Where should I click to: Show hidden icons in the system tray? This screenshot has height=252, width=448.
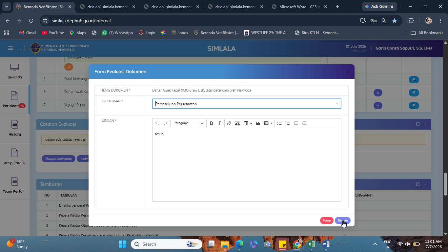(x=375, y=244)
